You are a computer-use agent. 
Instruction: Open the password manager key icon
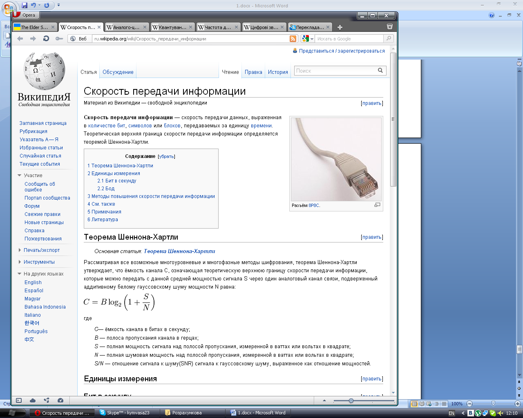tap(59, 39)
